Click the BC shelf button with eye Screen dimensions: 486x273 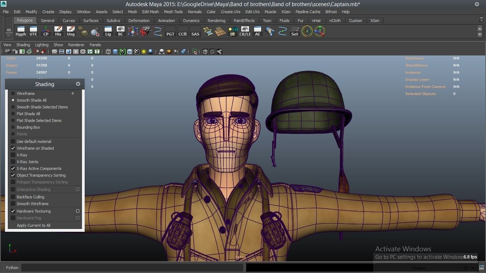point(120,31)
